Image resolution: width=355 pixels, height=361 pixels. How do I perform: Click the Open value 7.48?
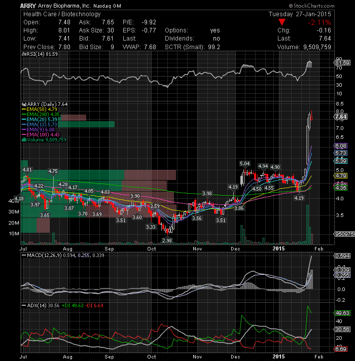[x=64, y=22]
